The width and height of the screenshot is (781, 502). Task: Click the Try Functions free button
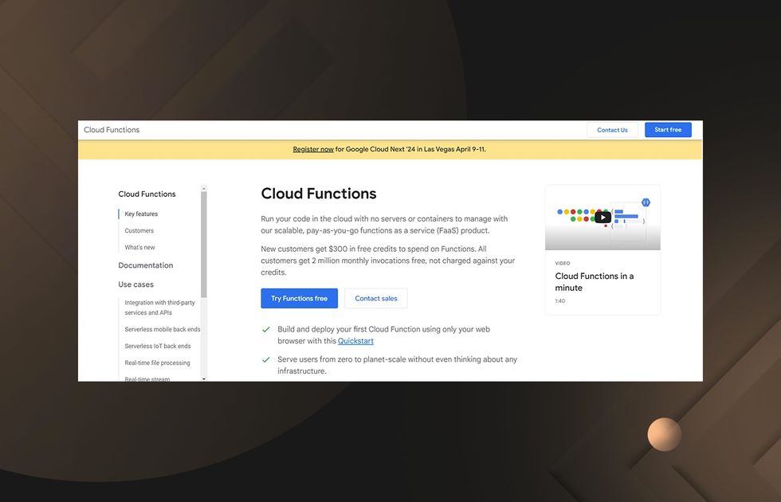tap(300, 298)
